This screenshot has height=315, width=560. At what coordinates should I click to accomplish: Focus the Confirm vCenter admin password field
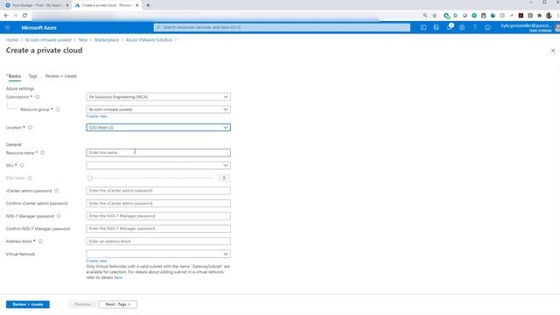[158, 203]
